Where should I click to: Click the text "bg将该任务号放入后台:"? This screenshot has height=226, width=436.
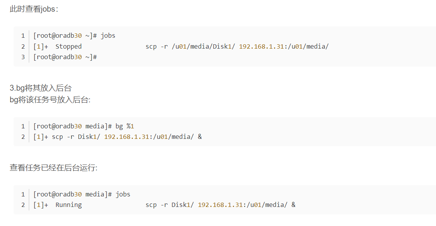(x=50, y=100)
